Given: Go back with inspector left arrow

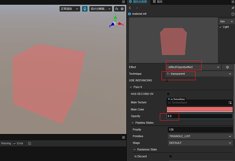Looking at the screenshot, I should [130, 8].
